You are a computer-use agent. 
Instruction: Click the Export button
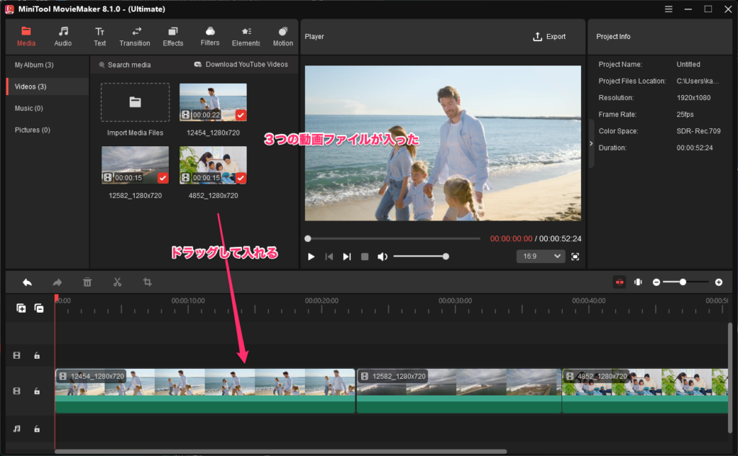549,37
